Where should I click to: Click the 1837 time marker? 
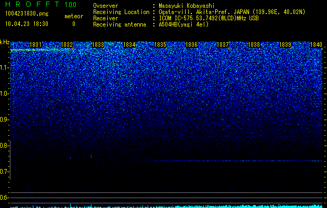pyautogui.click(x=223, y=45)
